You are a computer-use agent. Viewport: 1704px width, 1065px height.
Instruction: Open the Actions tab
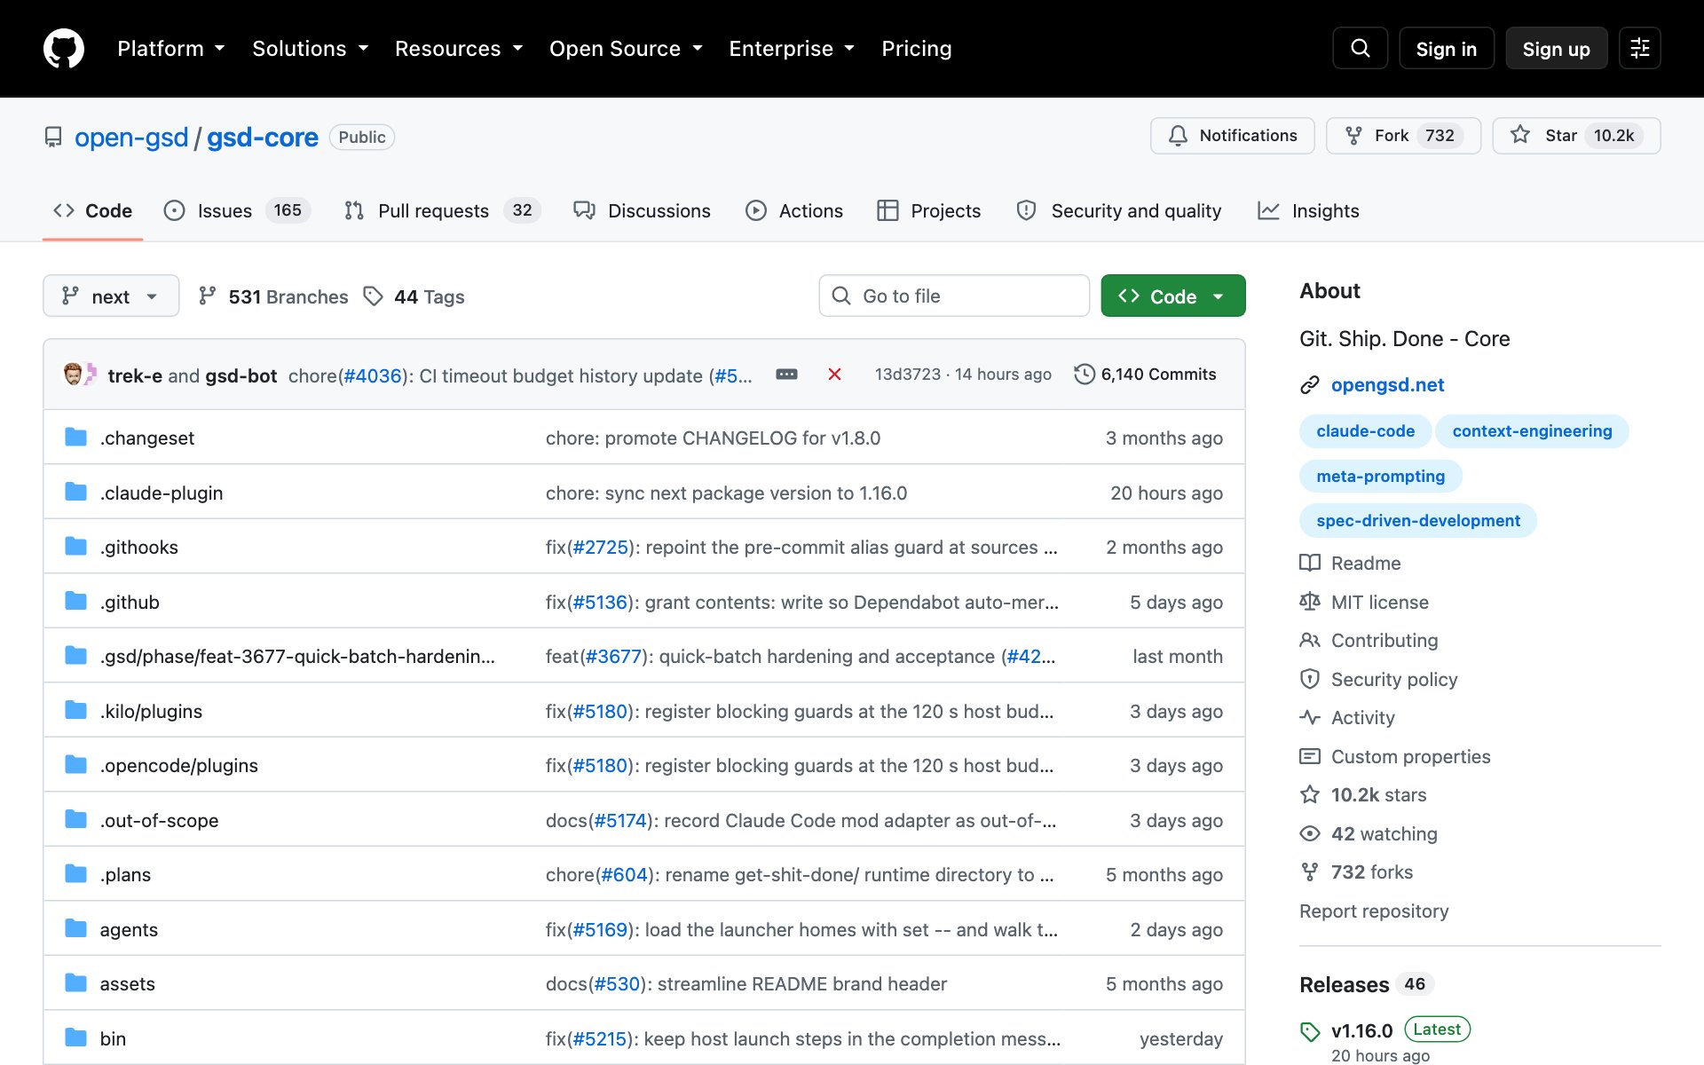click(794, 210)
